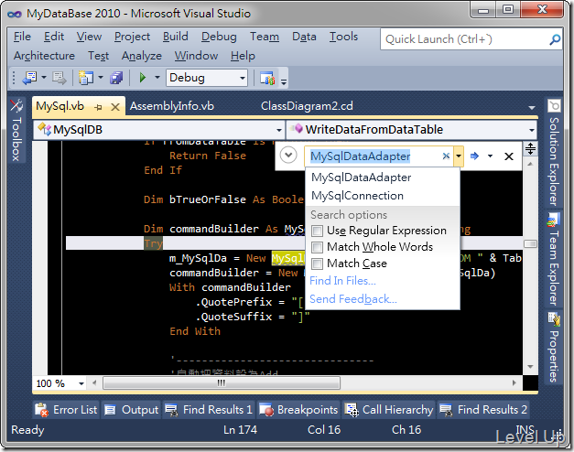Open the Solution Explorer side panel
The width and height of the screenshot is (574, 452).
click(554, 152)
